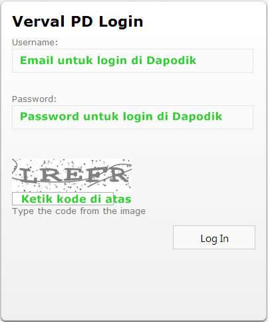The height and width of the screenshot is (322, 268).
Task: Focus the Password input field
Action: coord(132,117)
